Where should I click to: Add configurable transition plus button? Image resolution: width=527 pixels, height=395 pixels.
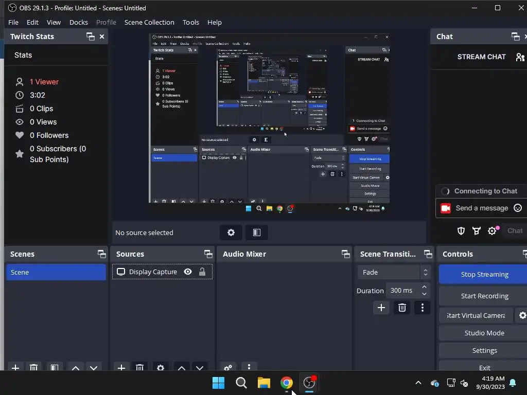(381, 308)
